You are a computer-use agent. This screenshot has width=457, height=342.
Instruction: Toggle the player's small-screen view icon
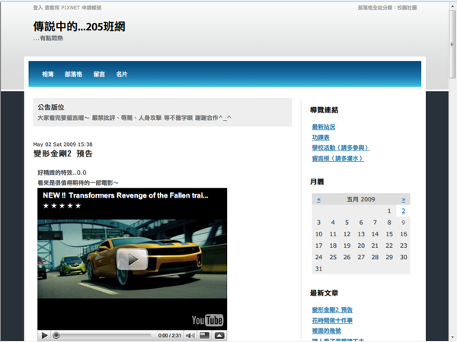(205, 335)
